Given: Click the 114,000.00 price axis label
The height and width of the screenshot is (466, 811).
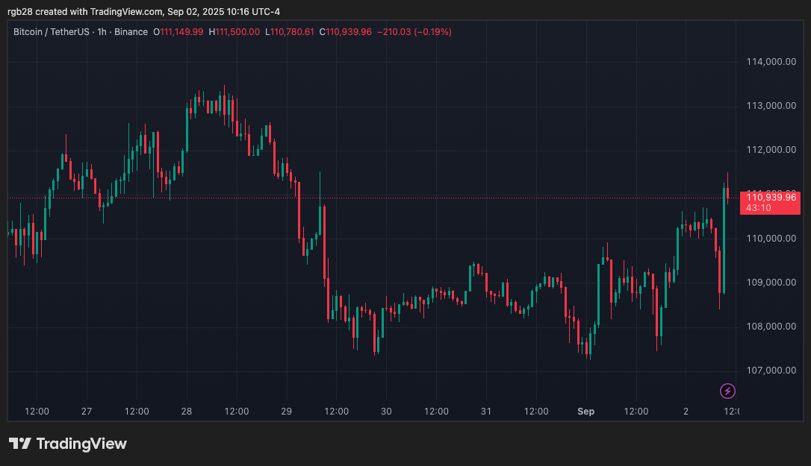Looking at the screenshot, I should 771,62.
